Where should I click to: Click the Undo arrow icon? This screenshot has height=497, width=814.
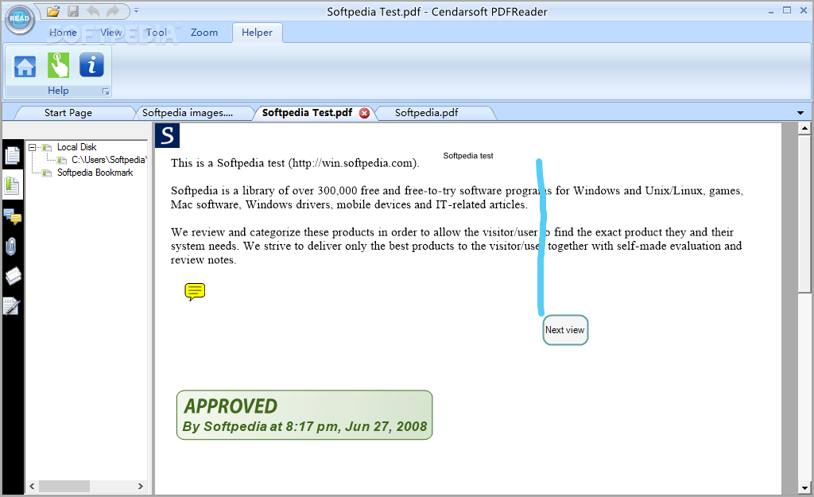tap(93, 11)
